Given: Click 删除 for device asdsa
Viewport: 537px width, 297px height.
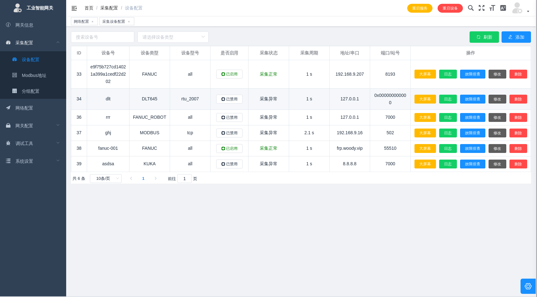Looking at the screenshot, I should coord(518,164).
